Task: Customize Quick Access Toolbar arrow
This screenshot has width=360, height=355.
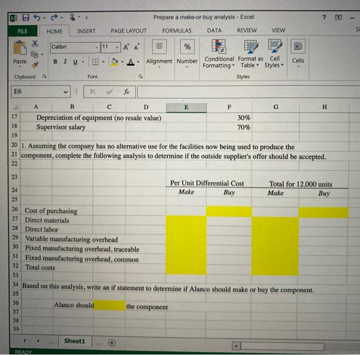Action: pyautogui.click(x=86, y=17)
